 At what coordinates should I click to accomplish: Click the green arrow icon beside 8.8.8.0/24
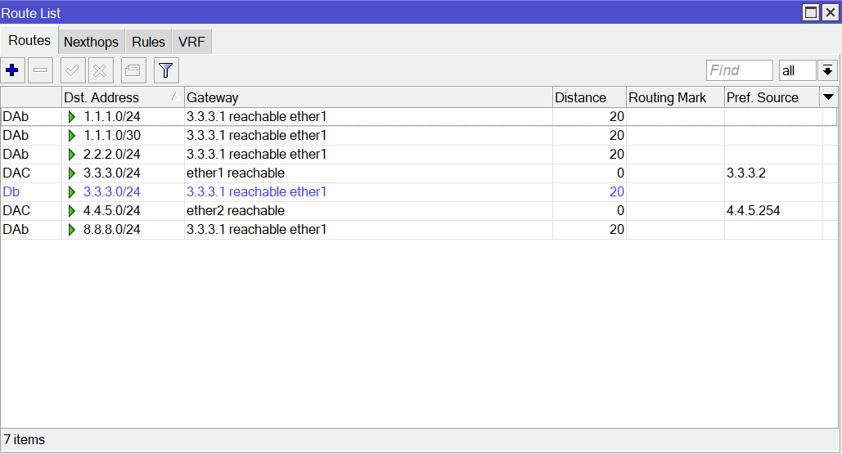pos(72,230)
